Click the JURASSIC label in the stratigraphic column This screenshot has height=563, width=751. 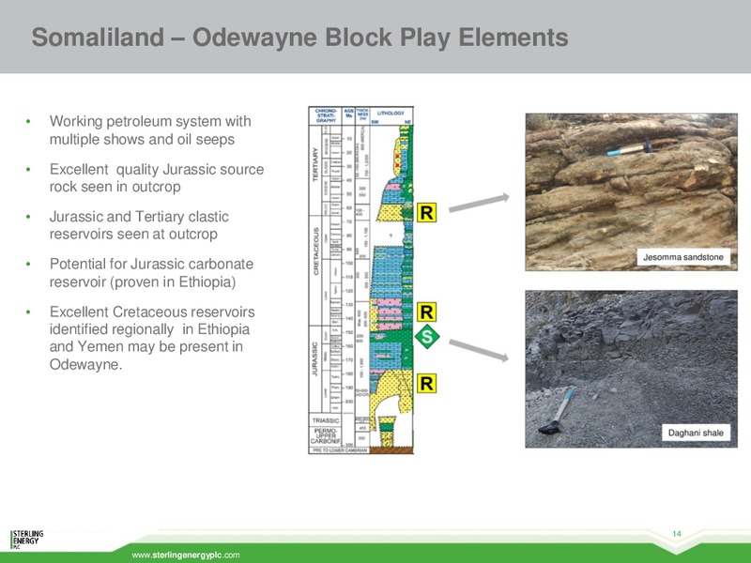(x=315, y=359)
